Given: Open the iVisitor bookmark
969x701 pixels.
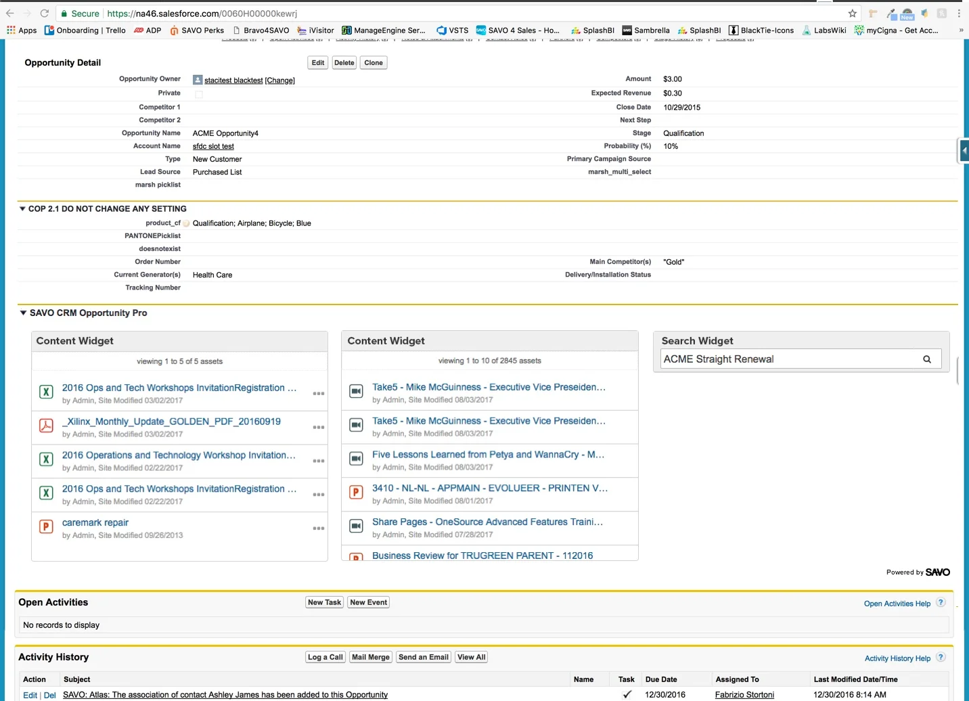Looking at the screenshot, I should [x=315, y=30].
